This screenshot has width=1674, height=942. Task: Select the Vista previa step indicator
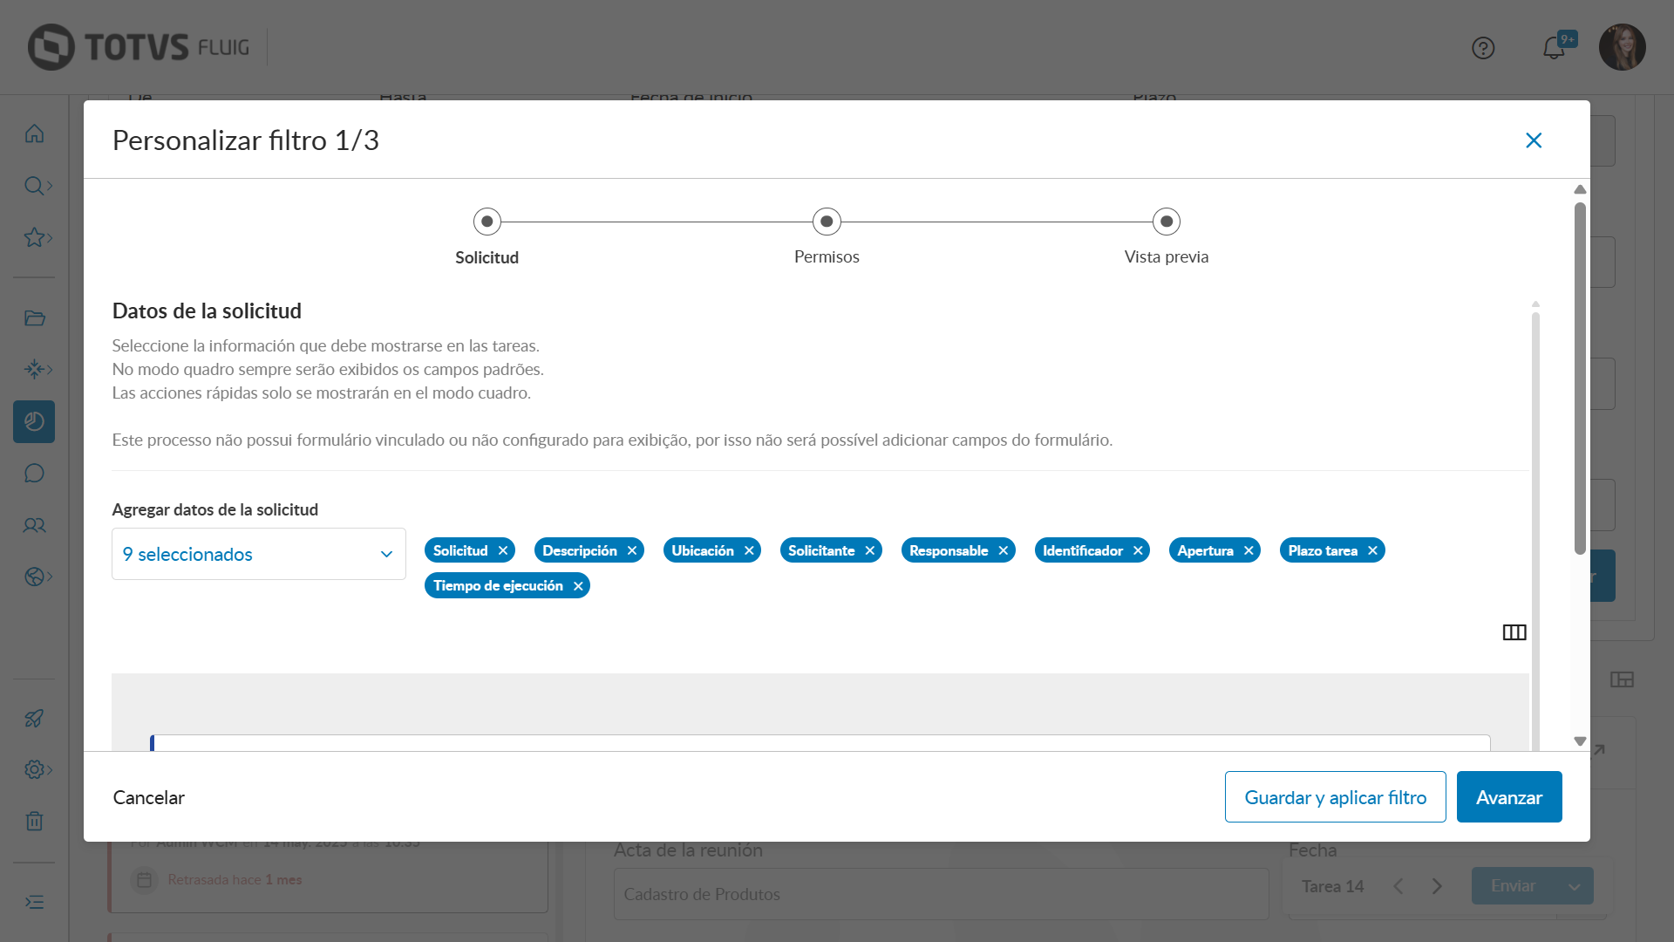coord(1167,222)
